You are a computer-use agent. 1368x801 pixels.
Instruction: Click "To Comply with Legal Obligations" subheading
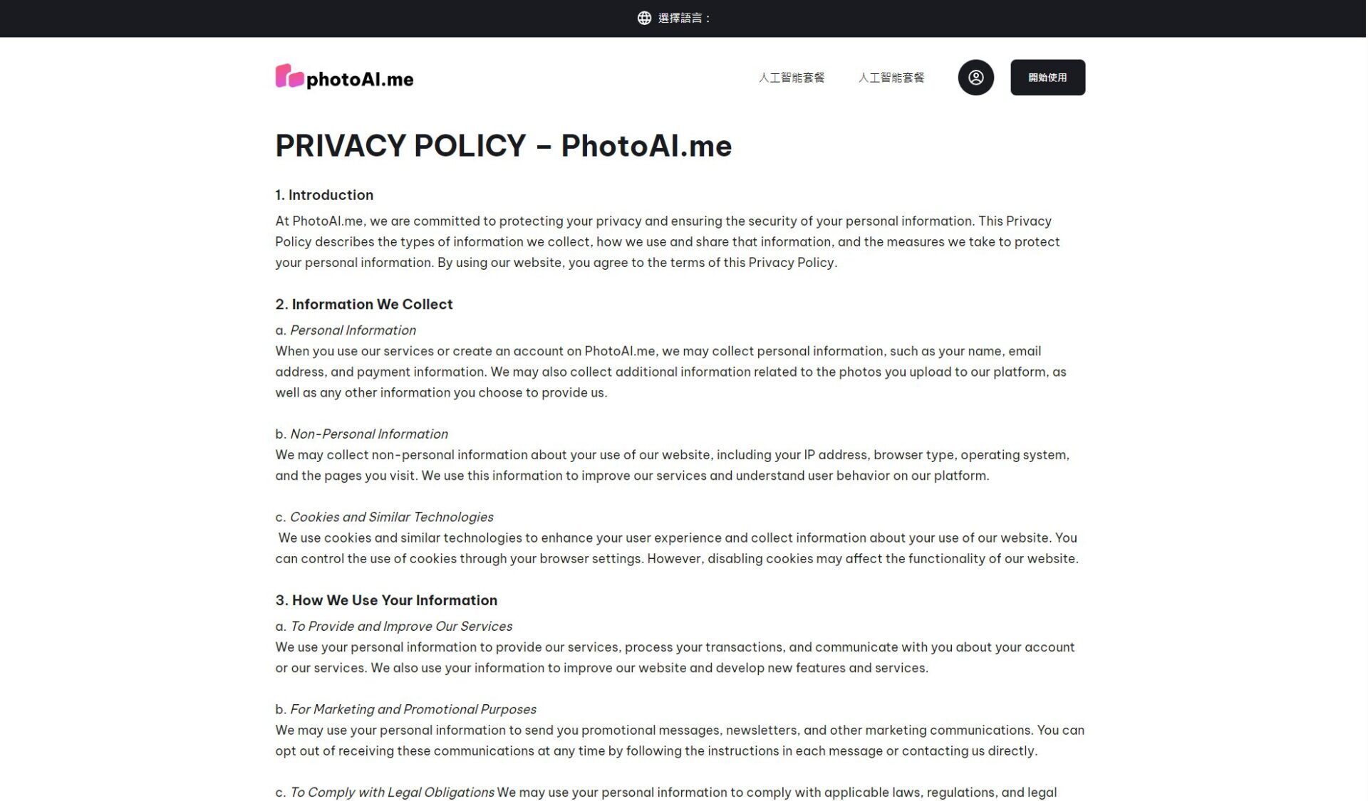(x=392, y=792)
